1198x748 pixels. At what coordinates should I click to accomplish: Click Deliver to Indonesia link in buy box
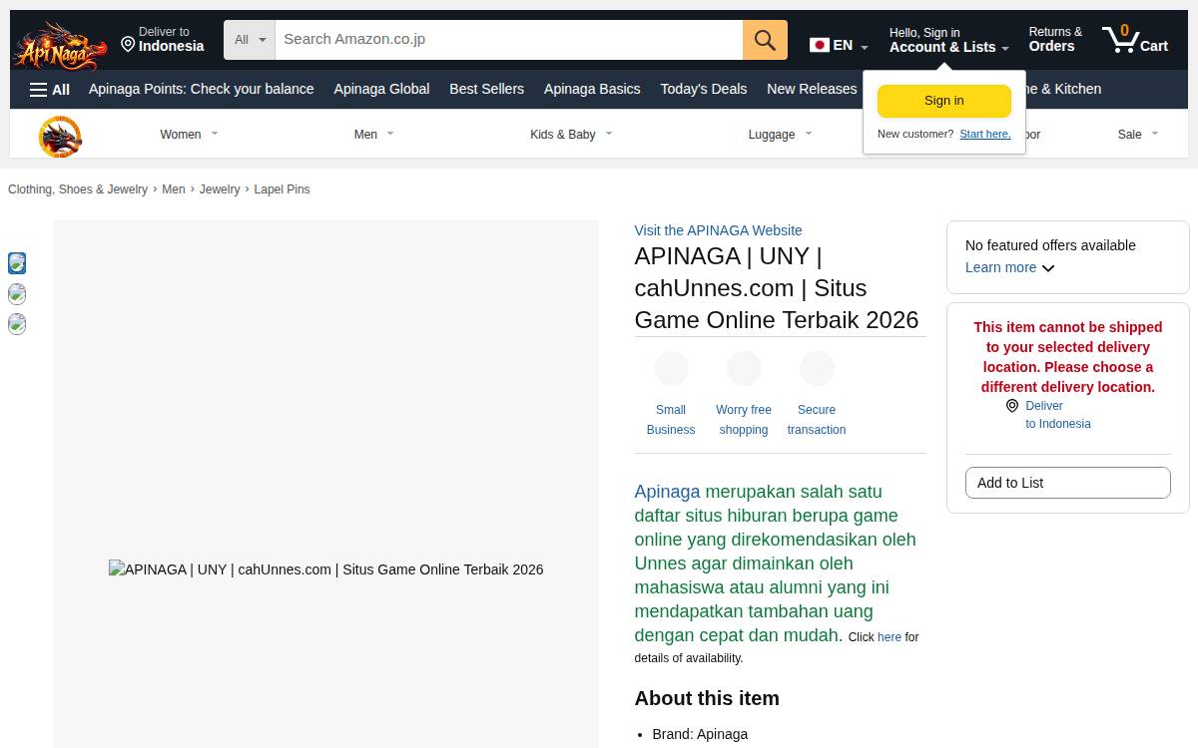1057,415
